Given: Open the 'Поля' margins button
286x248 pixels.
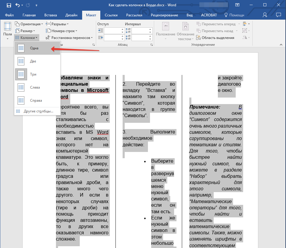Looking at the screenshot, I should (x=7, y=31).
